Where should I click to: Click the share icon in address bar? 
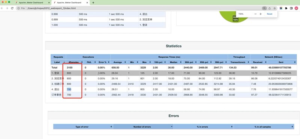[270, 8]
